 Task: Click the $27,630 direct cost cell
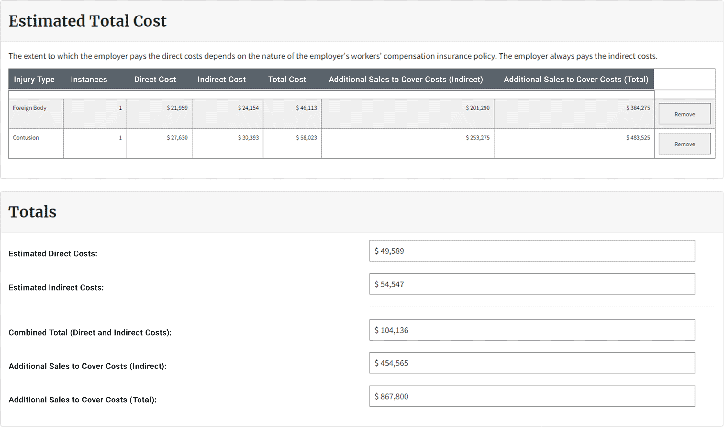tap(159, 144)
